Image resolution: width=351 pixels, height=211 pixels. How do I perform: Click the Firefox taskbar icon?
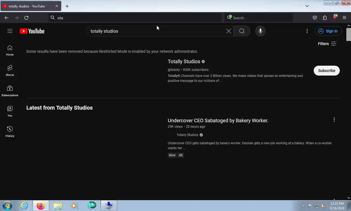41,206
